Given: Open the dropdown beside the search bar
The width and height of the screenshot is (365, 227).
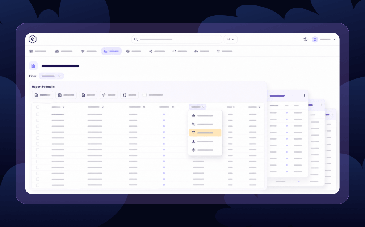Looking at the screenshot, I should tap(230, 39).
